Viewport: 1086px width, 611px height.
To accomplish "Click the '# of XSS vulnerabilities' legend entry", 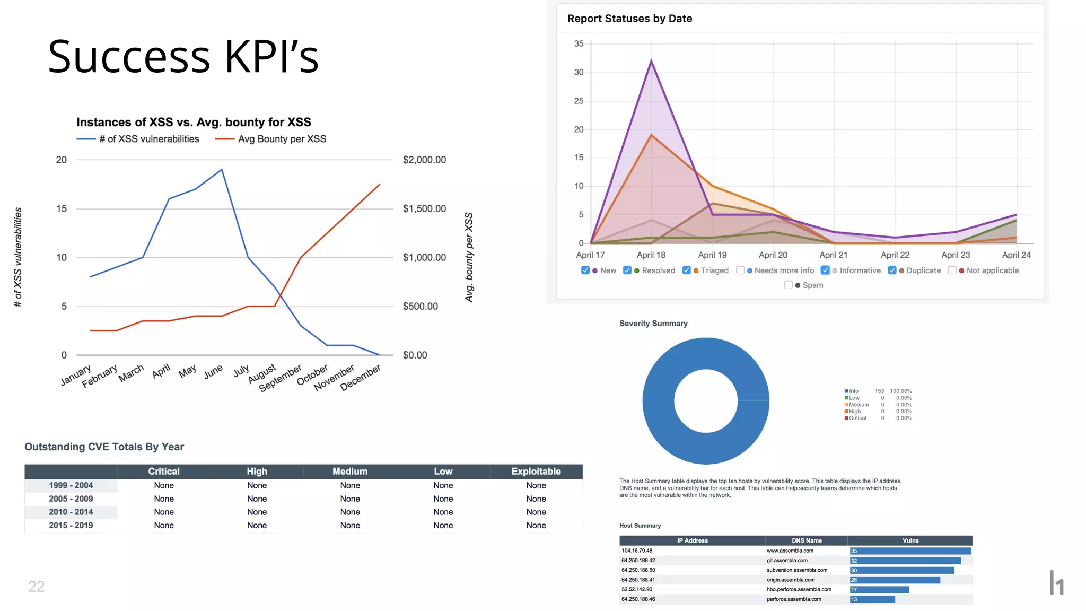I will 138,139.
